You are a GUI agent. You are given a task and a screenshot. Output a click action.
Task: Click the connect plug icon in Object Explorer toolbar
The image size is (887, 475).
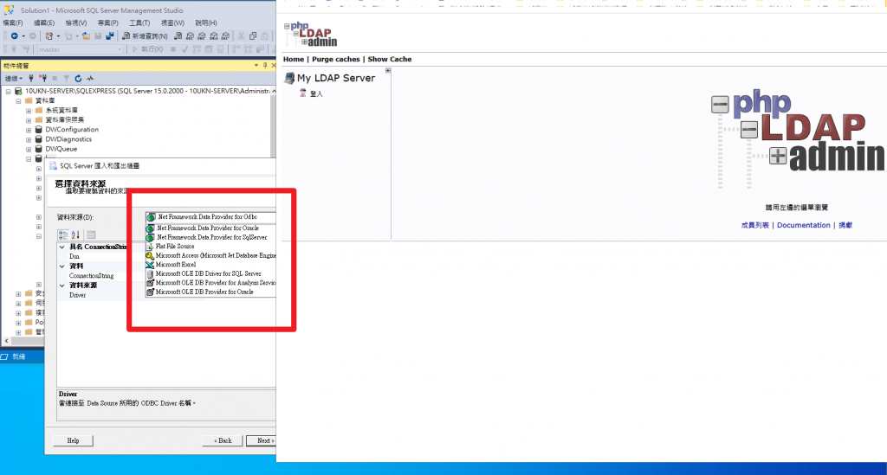[x=31, y=79]
